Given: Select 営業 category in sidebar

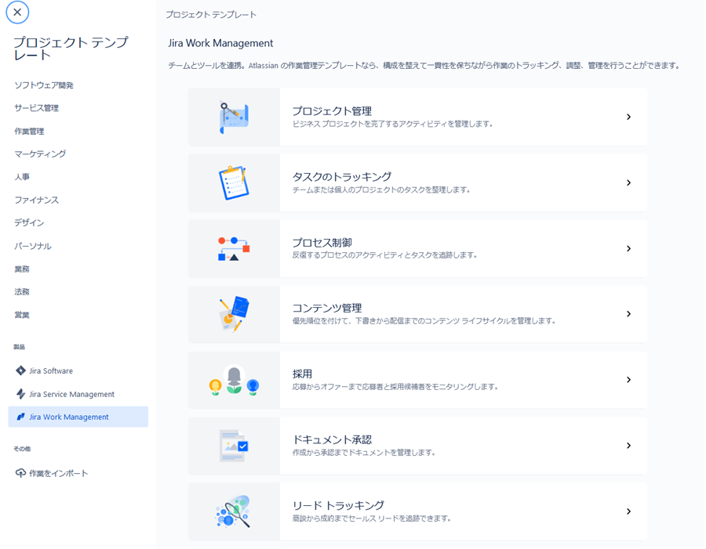Looking at the screenshot, I should point(22,315).
